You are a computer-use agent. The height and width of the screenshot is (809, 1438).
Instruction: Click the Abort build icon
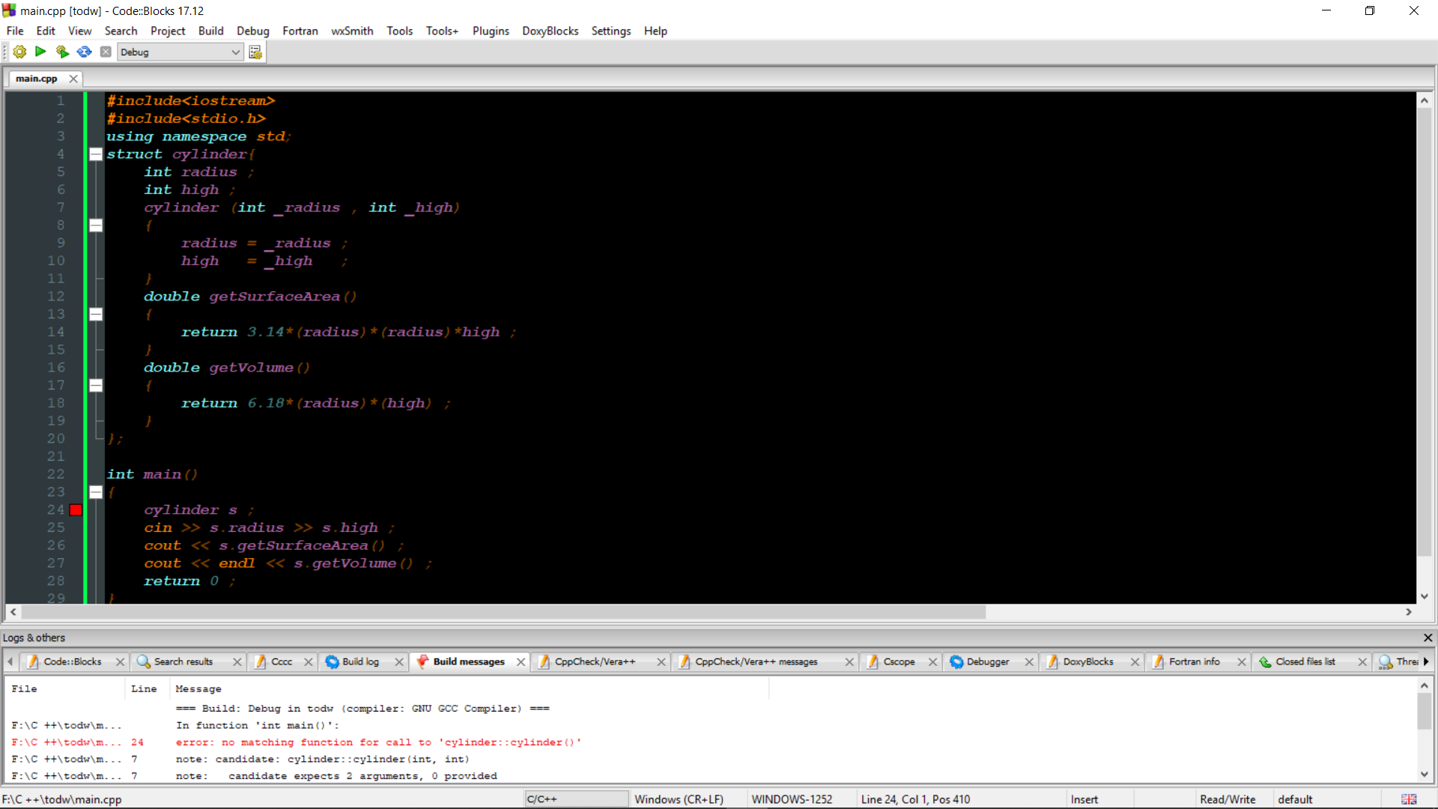106,52
